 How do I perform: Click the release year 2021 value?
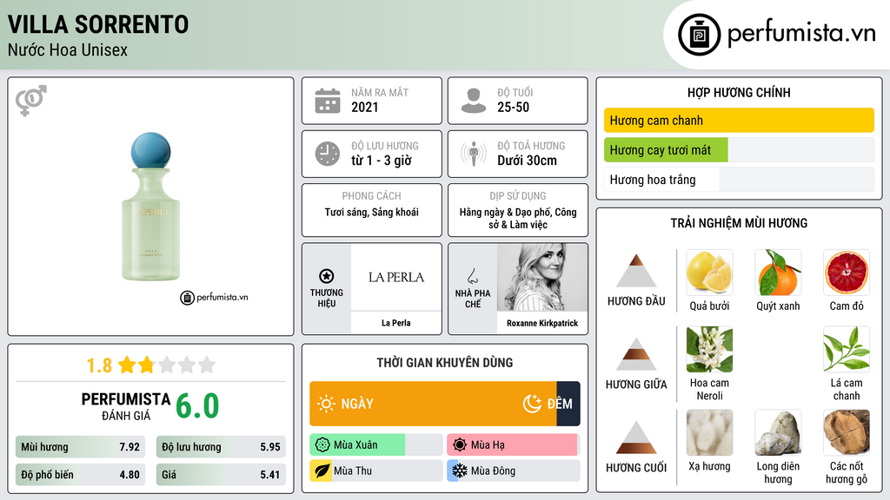[x=364, y=107]
